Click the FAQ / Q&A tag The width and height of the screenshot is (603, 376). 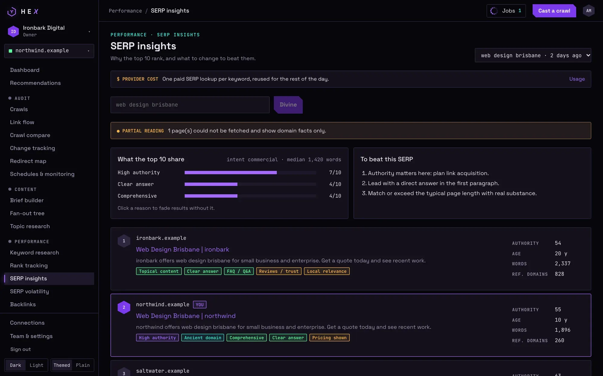coord(239,271)
